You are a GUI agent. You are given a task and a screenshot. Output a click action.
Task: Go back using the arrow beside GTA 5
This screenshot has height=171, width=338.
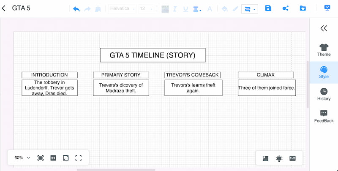point(3,8)
